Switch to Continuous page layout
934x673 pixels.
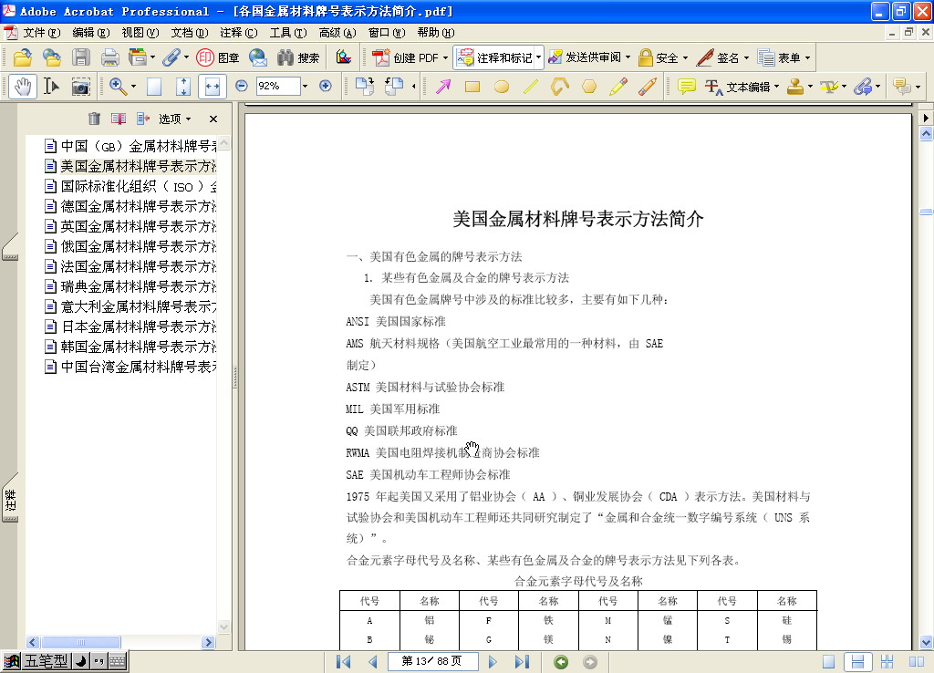point(857,662)
